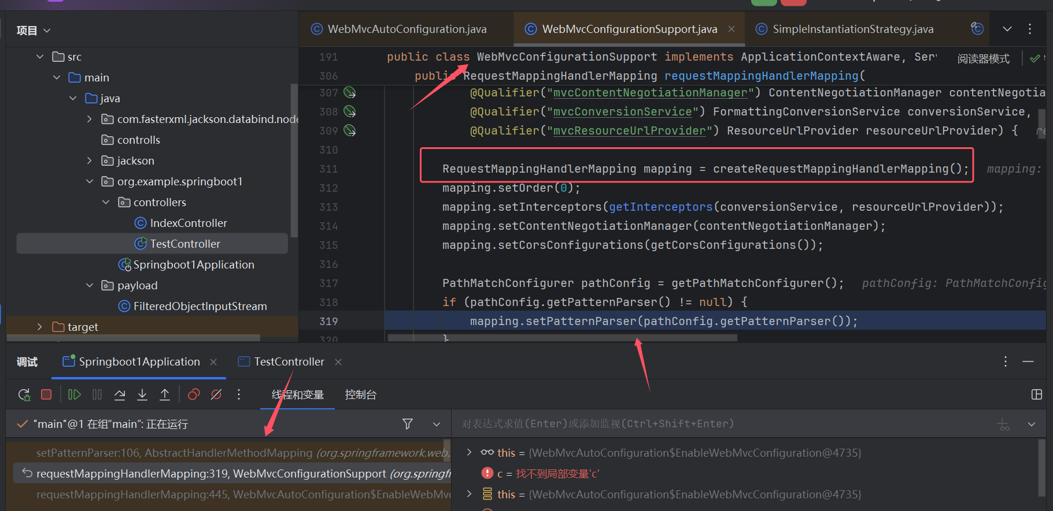The image size is (1053, 511).
Task: Click the Rerun debug icon
Action: point(24,395)
